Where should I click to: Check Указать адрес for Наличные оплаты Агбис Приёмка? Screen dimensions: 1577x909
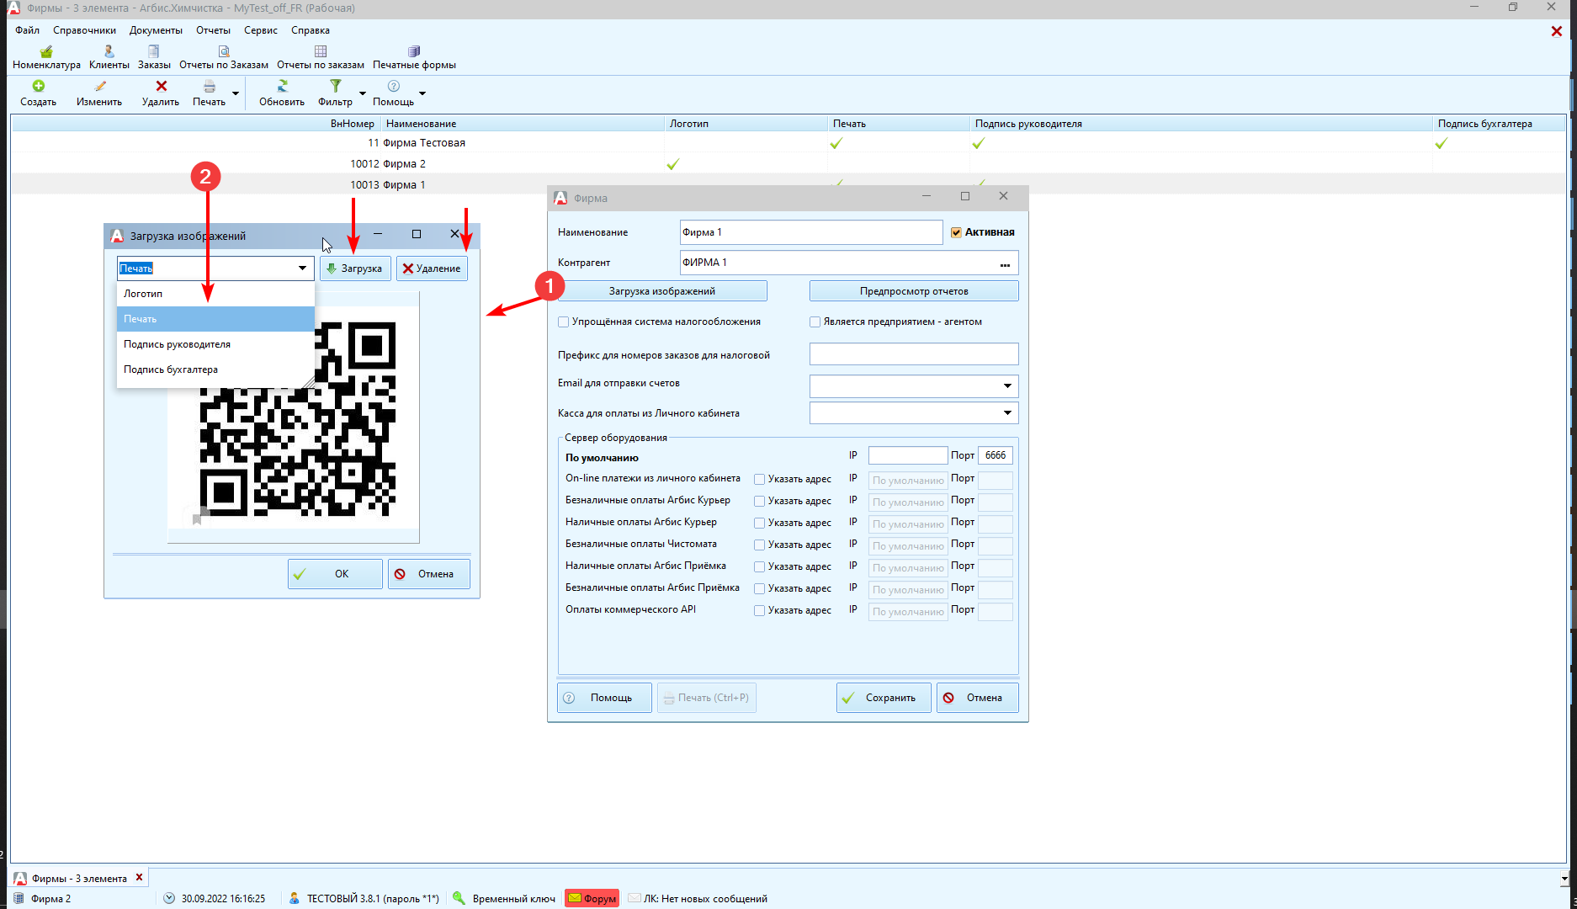[759, 566]
